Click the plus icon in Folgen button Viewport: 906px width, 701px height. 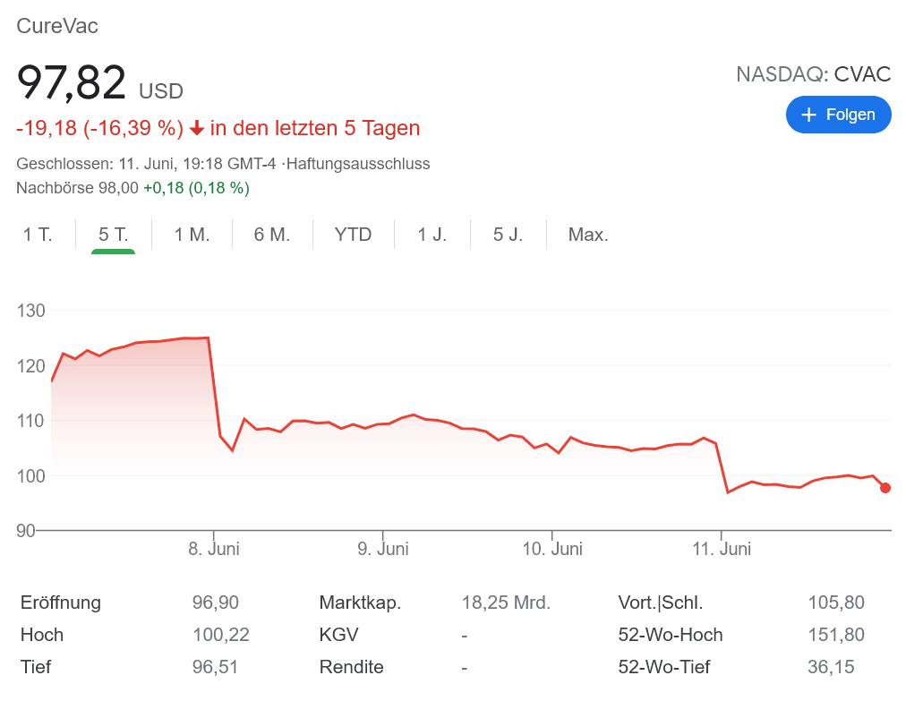(x=809, y=115)
